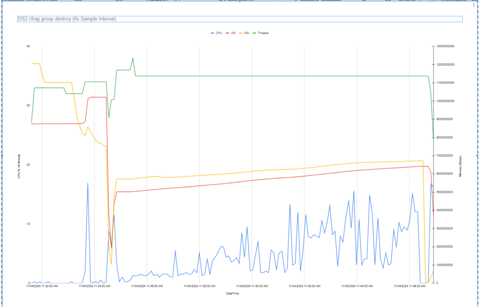Select the VM legend label
Viewport: 479px width, 307px height.
(233, 33)
